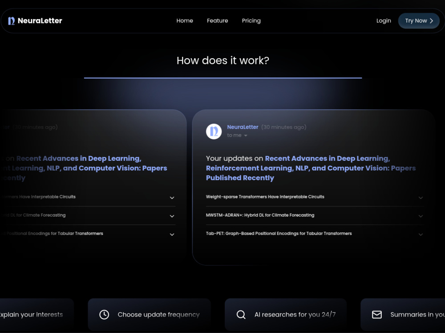The height and width of the screenshot is (333, 445).
Task: Open the 'to me' recipient dropdown arrow
Action: coord(246,135)
